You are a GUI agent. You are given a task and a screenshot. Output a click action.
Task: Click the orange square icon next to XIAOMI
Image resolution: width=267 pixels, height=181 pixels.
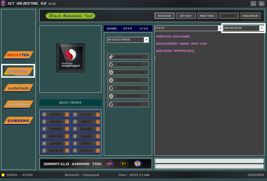[x=98, y=136]
